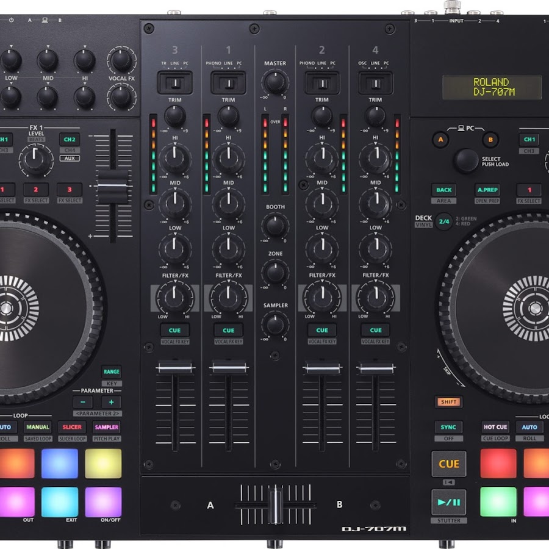Viewport: 549px width, 549px height.
Task: Click the channel 4 FILTER/FX knob
Action: pyautogui.click(x=376, y=297)
